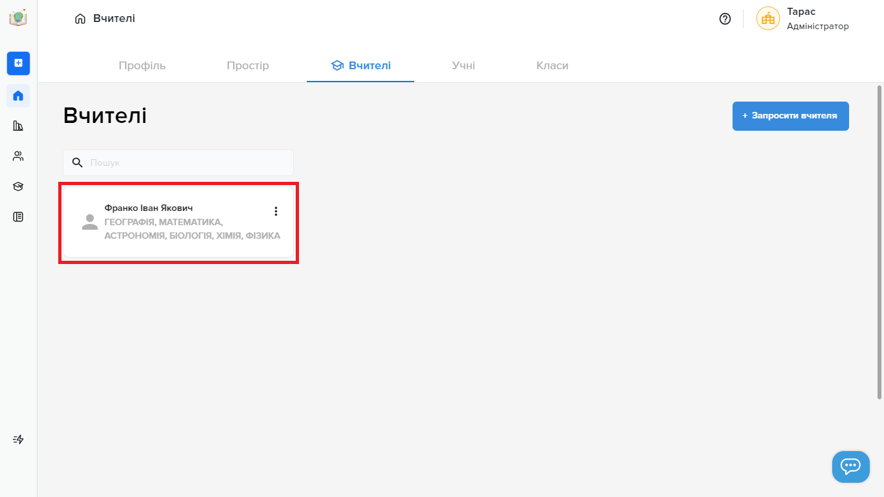
Task: Switch to the Профіль tab
Action: click(x=142, y=65)
